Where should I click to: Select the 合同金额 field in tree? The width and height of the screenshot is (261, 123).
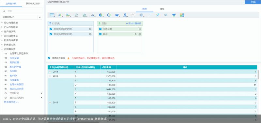tap(14, 58)
